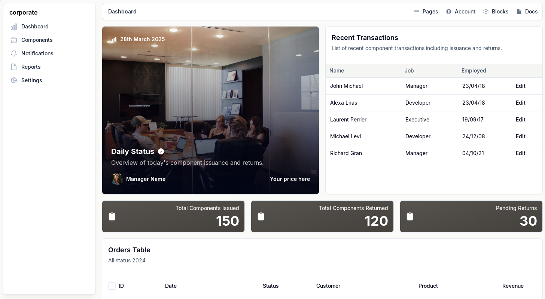Open the Account menu label
This screenshot has width=545, height=299.
click(x=465, y=12)
